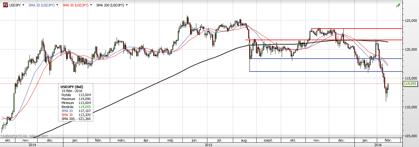Open the USDJPY symbol dropdown arrow

pos(23,5)
